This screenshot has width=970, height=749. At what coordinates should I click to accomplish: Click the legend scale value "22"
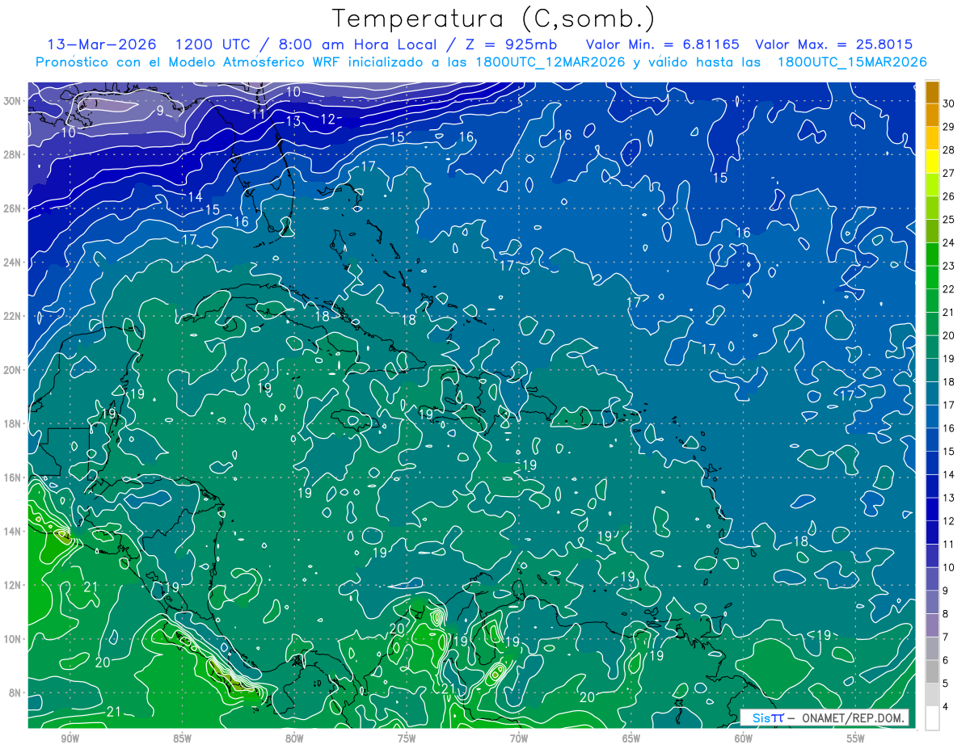pyautogui.click(x=949, y=289)
